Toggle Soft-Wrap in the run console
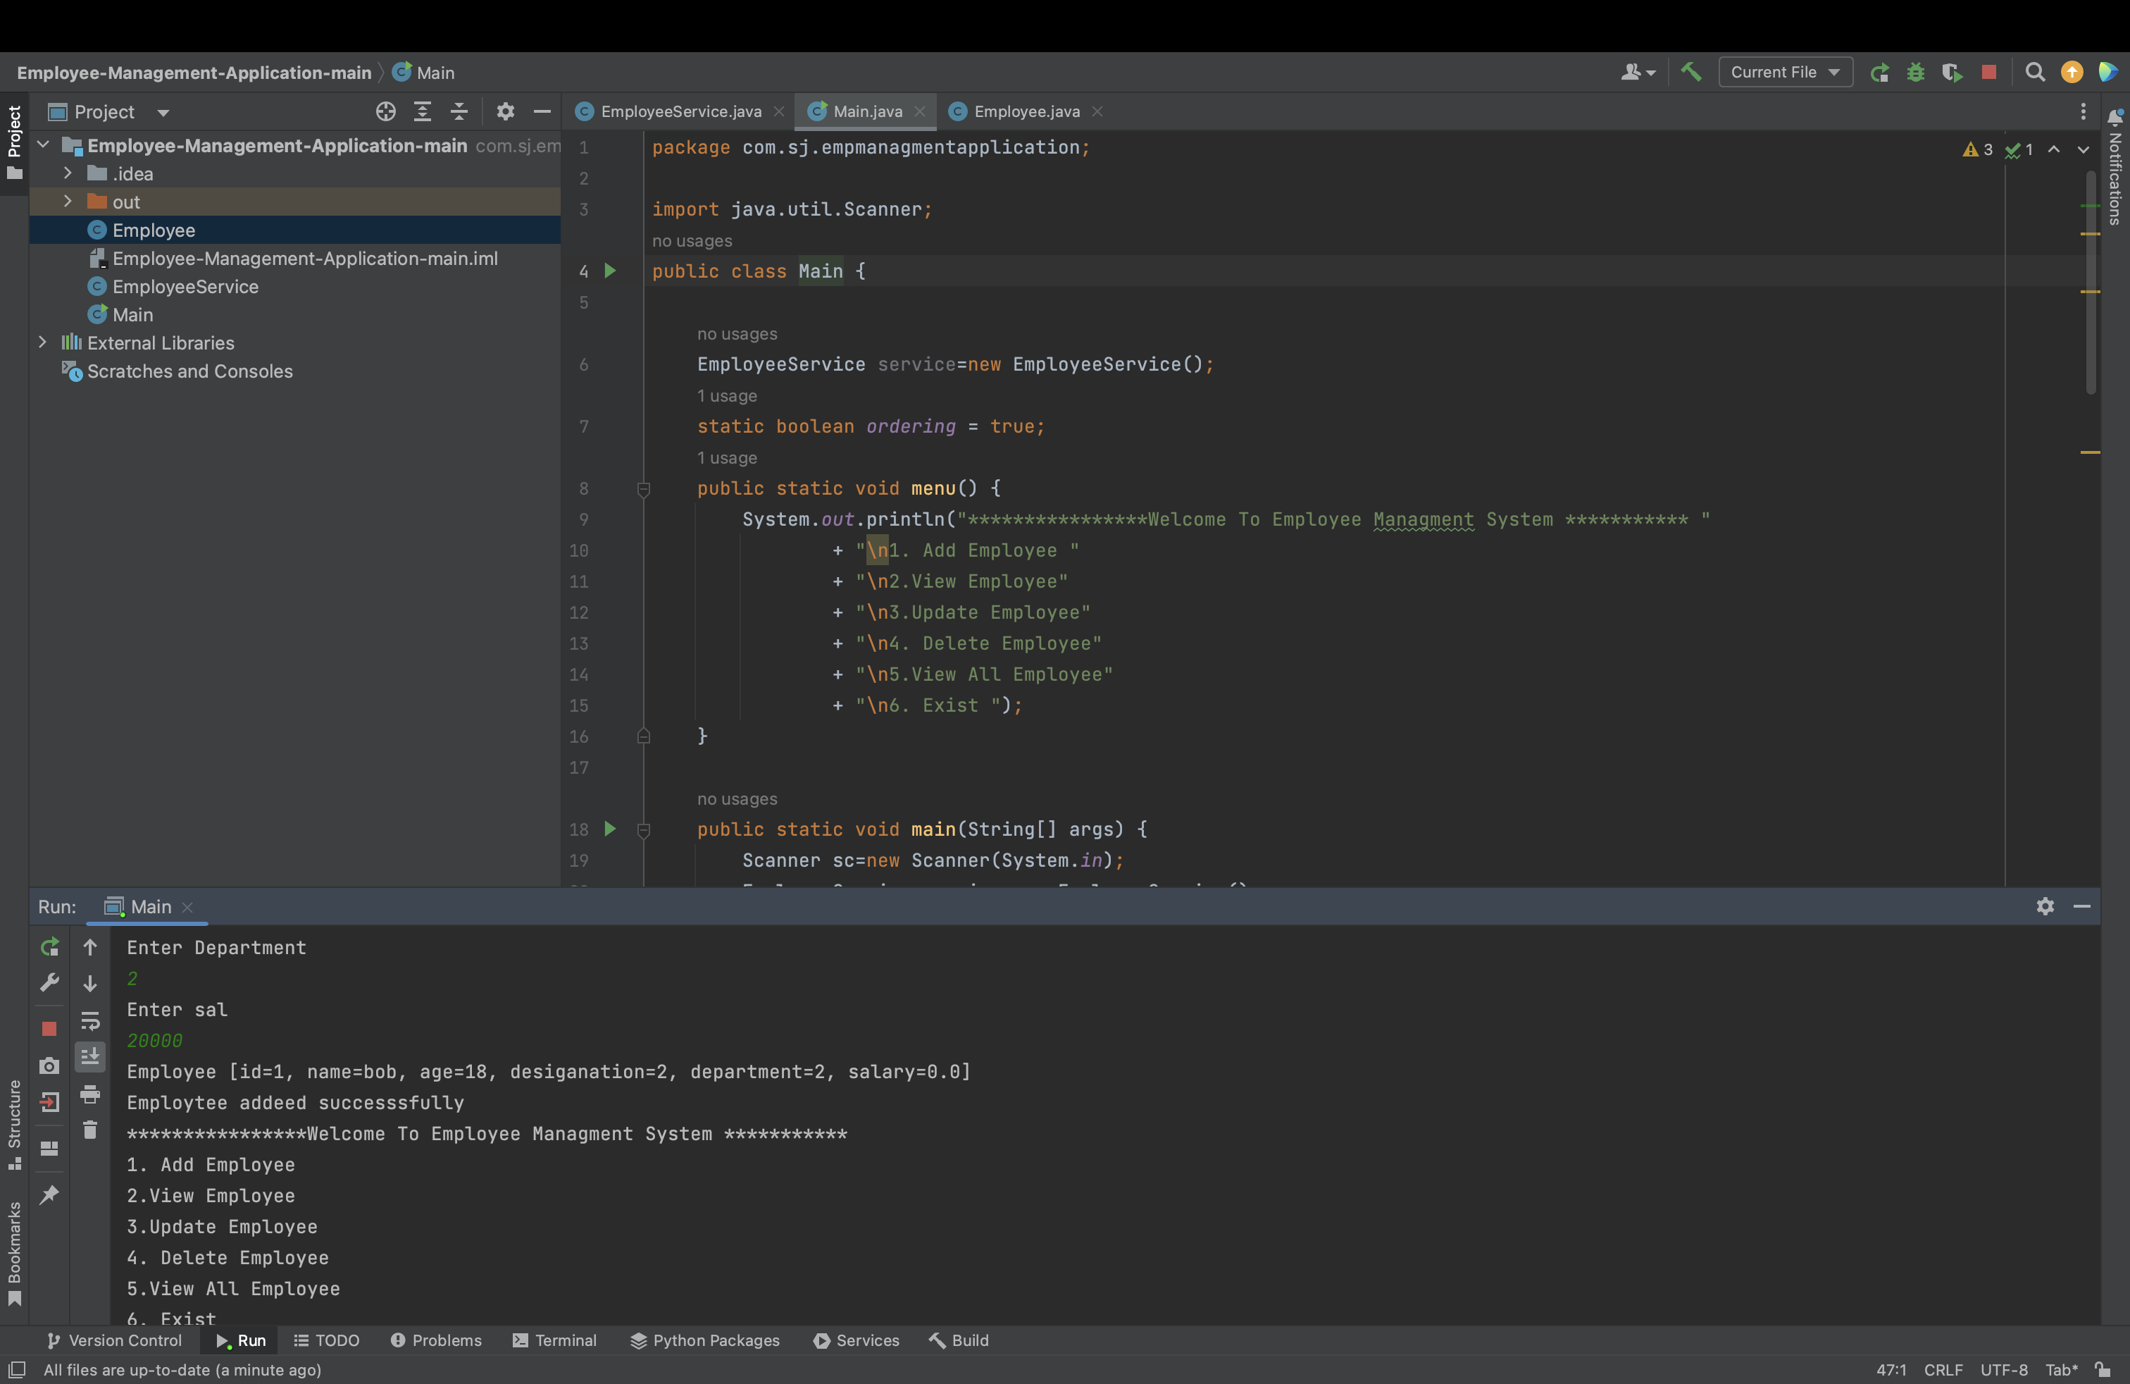Screen dimensions: 2130x1384 click(x=89, y=1020)
